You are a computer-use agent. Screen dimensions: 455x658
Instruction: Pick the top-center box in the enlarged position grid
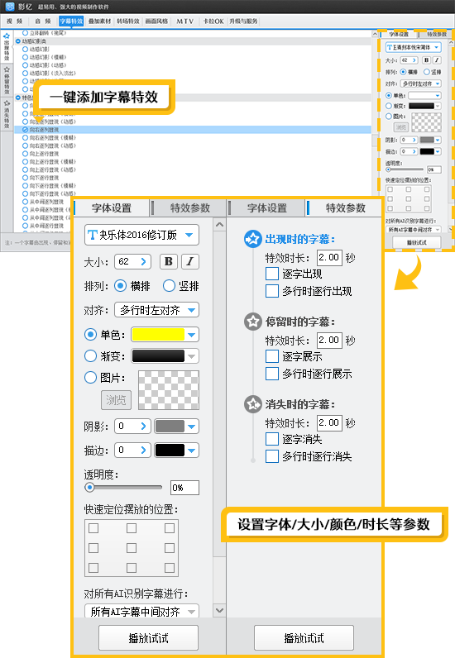(x=132, y=528)
